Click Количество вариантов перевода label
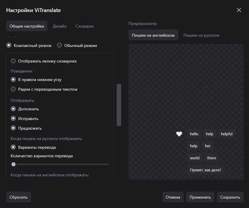 point(42,156)
